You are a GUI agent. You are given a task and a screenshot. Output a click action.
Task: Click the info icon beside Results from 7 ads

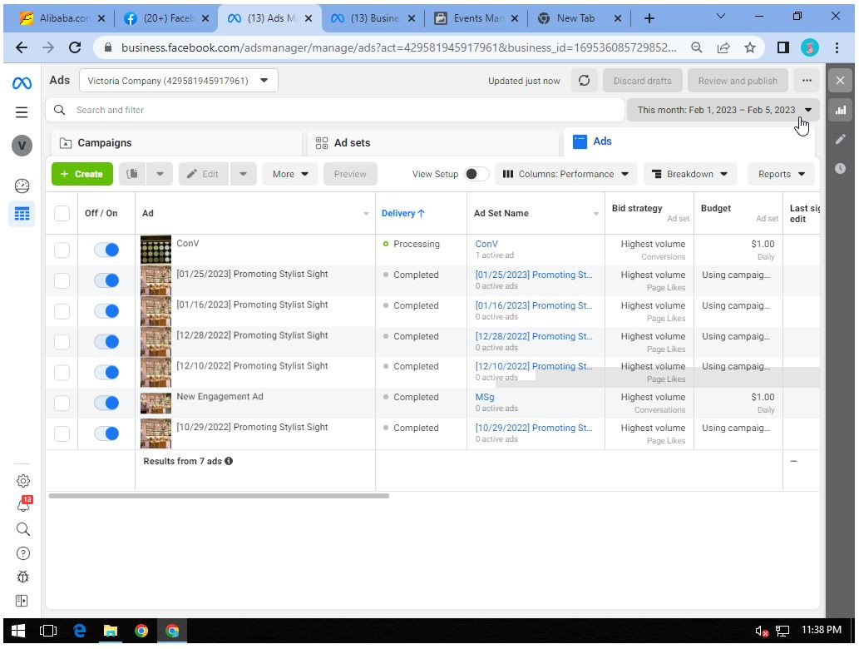tap(229, 461)
